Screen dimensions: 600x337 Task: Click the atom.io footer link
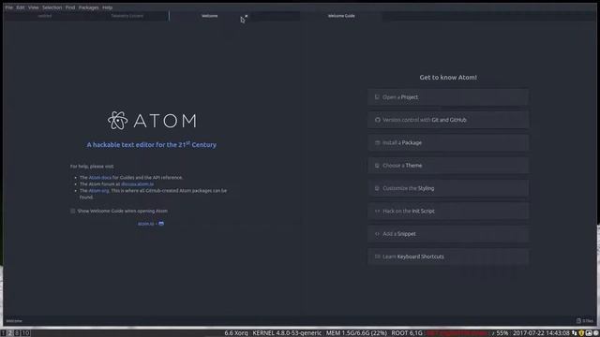(146, 224)
